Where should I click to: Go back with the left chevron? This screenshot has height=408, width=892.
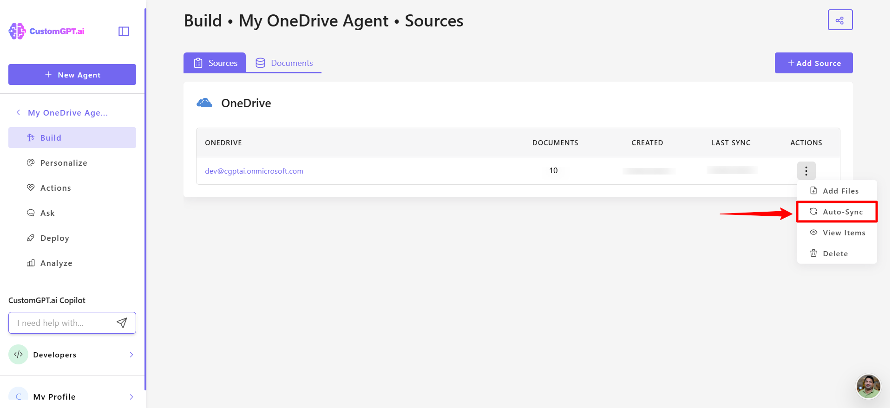tap(18, 112)
